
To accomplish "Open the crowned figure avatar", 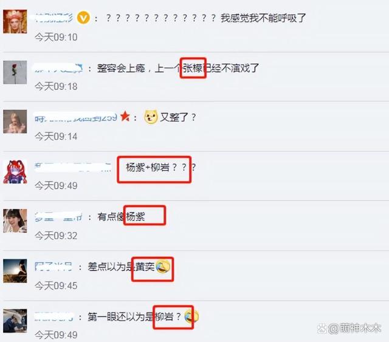I will tap(15, 22).
